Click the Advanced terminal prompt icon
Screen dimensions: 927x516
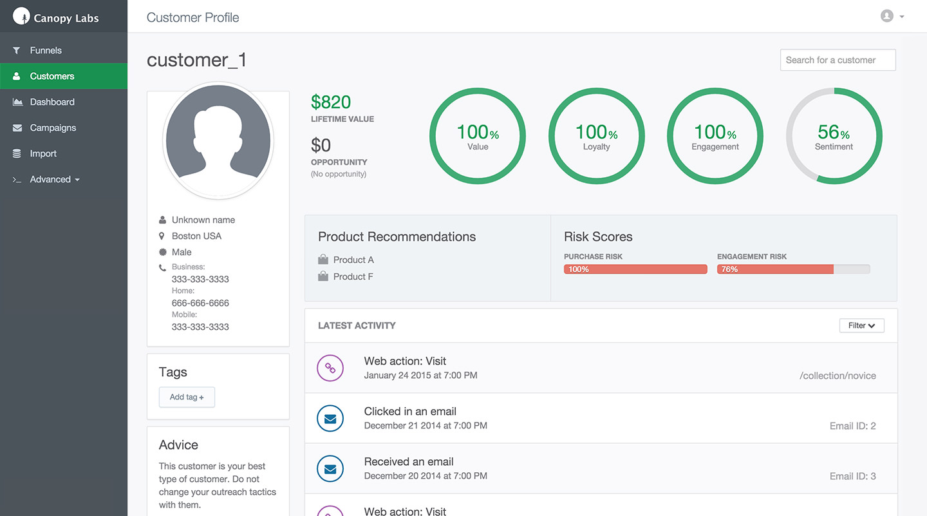(17, 180)
